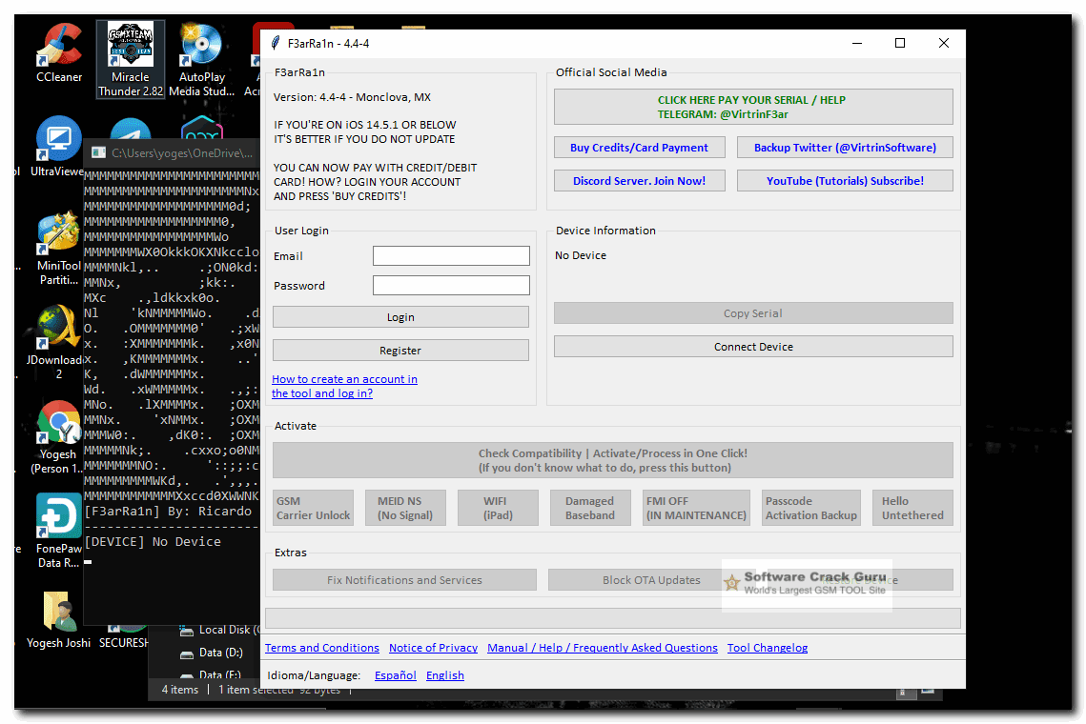Click WIFI (iPad) button
The height and width of the screenshot is (724, 1086).
tap(498, 508)
